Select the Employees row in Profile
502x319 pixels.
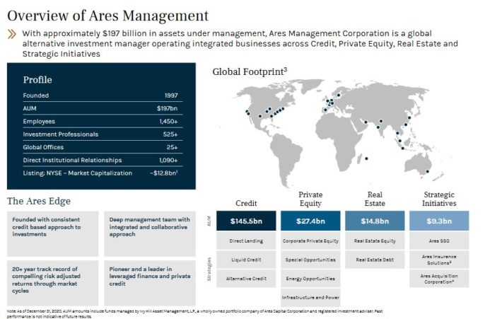[x=100, y=121]
